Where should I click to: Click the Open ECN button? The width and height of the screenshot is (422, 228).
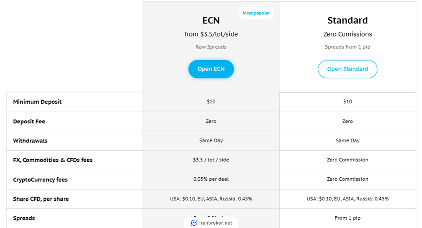click(x=211, y=69)
